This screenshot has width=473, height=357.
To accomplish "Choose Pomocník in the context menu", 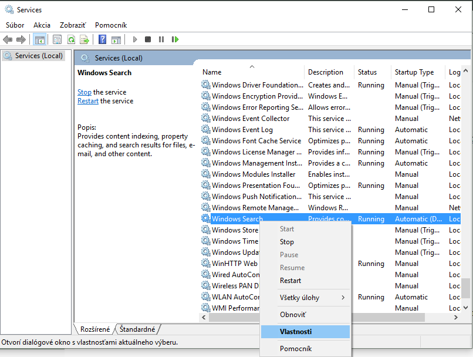I will tap(305, 349).
